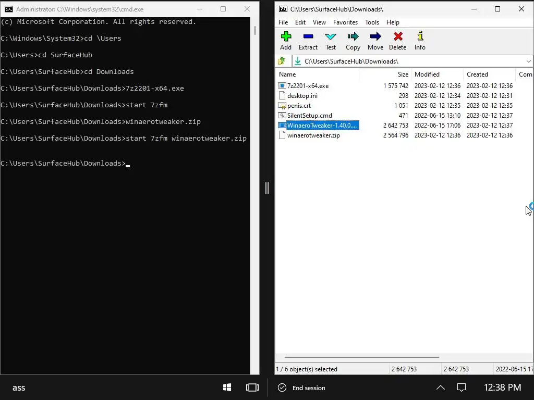Click the size value 1 575 742
The width and height of the screenshot is (534, 400).
[396, 86]
